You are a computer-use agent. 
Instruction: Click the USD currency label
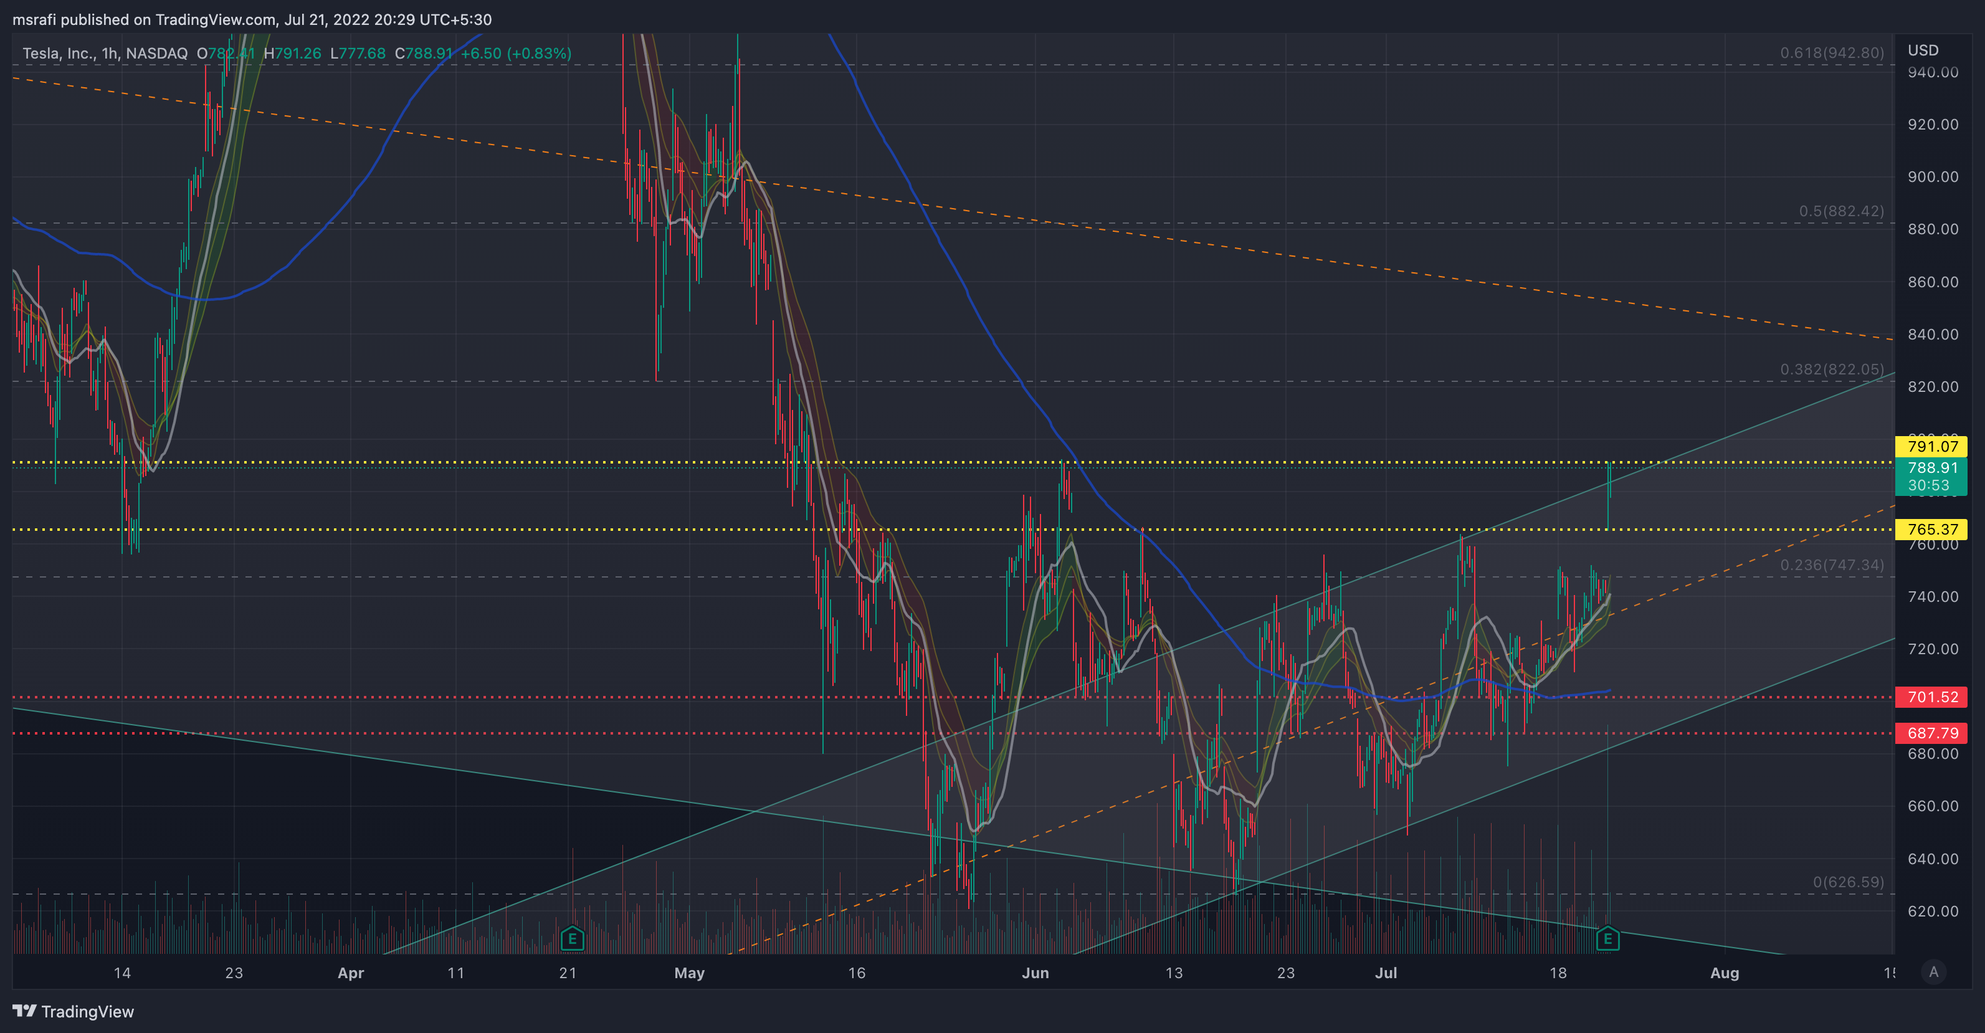[x=1923, y=50]
